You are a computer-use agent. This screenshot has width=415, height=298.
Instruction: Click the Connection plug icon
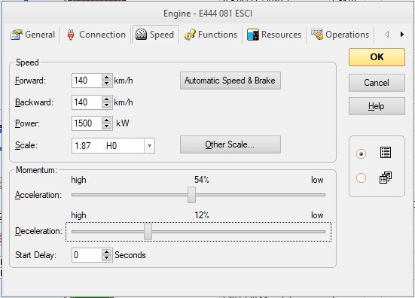71,35
